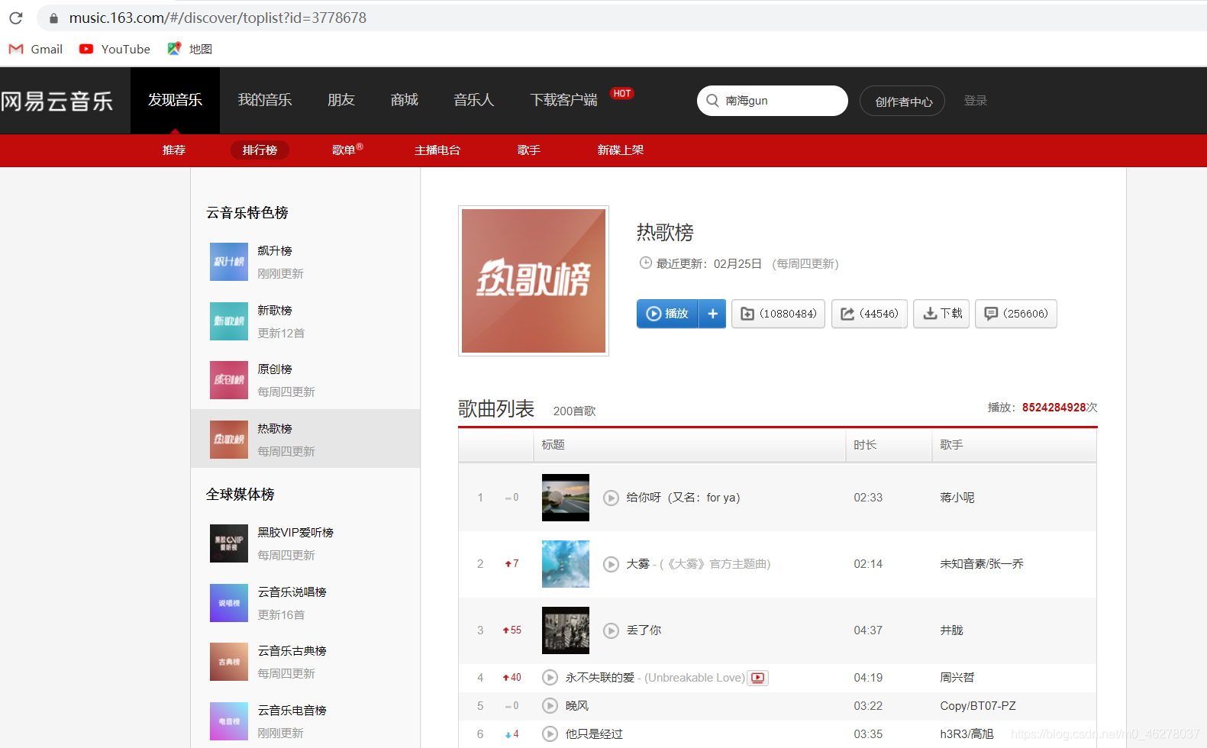
Task: Focus the search box containing 南海gun
Action: 773,101
